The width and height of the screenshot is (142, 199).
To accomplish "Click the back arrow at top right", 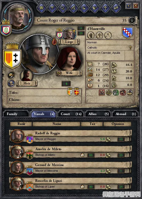I will tap(129, 5).
